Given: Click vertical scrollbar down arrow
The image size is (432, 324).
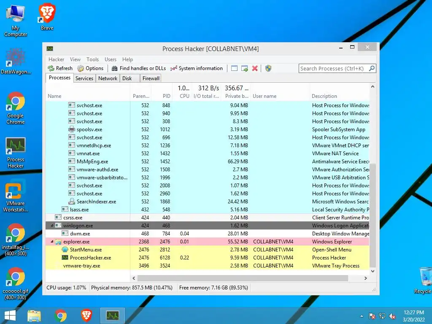Looking at the screenshot, I should tap(373, 271).
